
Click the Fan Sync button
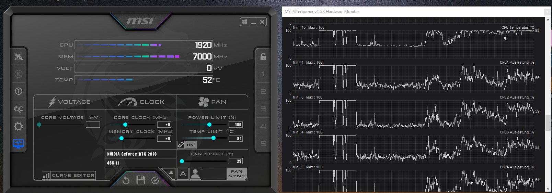[x=237, y=174]
